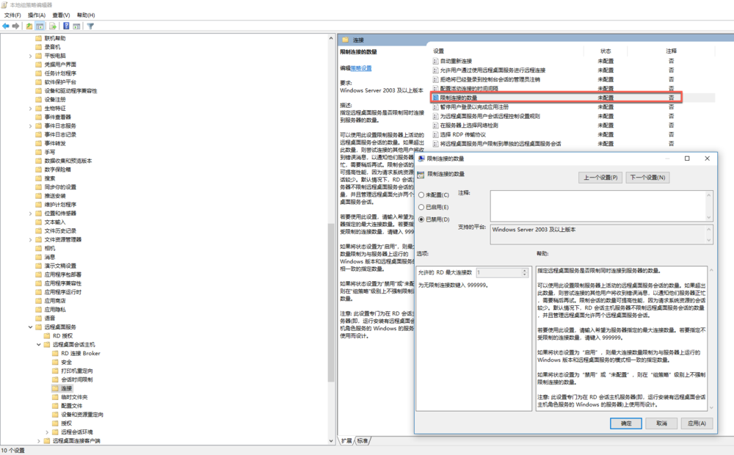The width and height of the screenshot is (734, 455).
Task: Click the icon beside 选择 RDP 传输协议
Action: pos(435,134)
